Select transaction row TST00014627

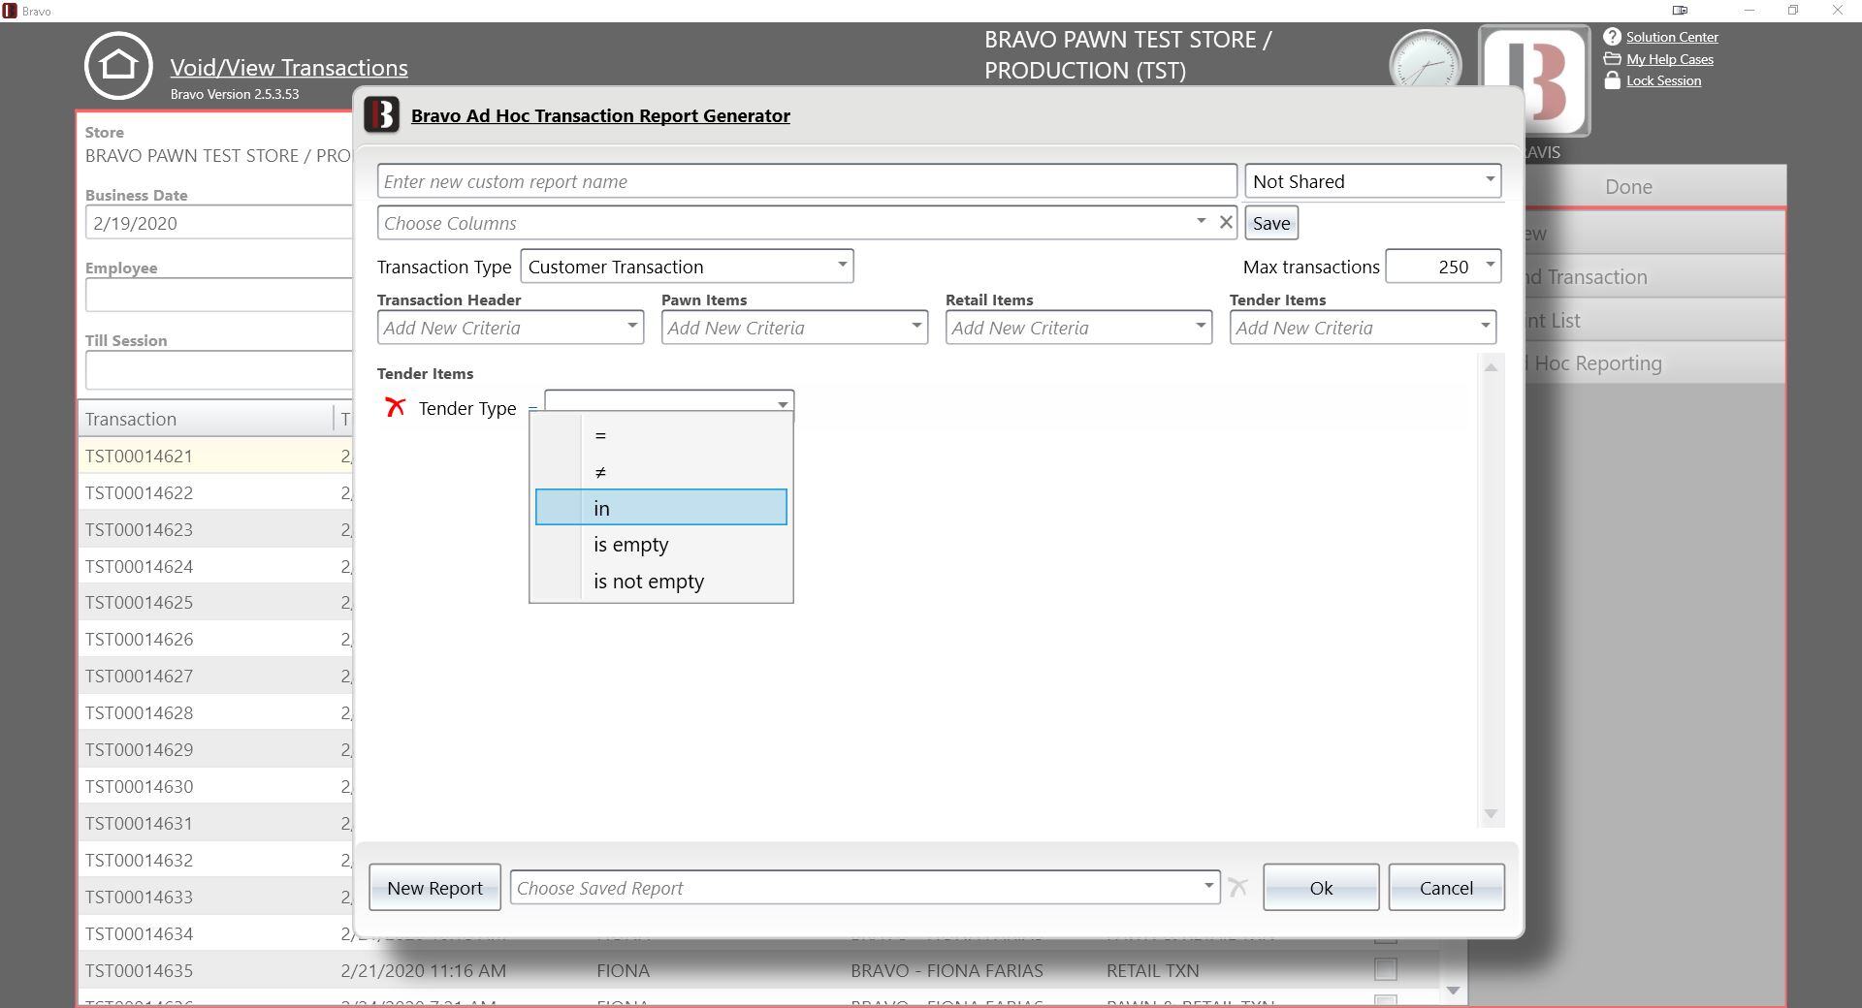[215, 676]
